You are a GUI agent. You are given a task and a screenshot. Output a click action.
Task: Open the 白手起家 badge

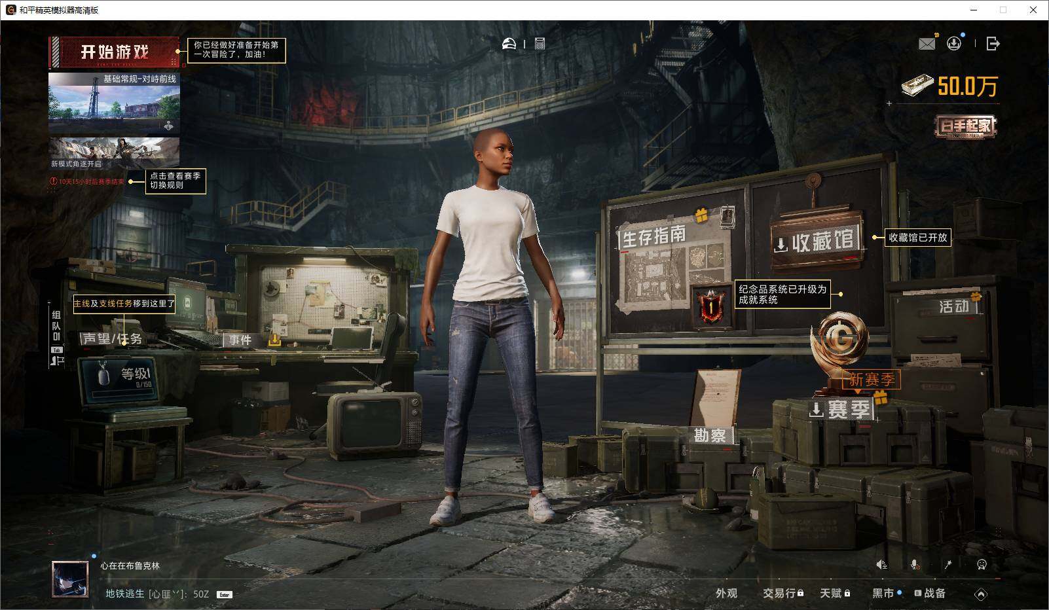[x=966, y=126]
